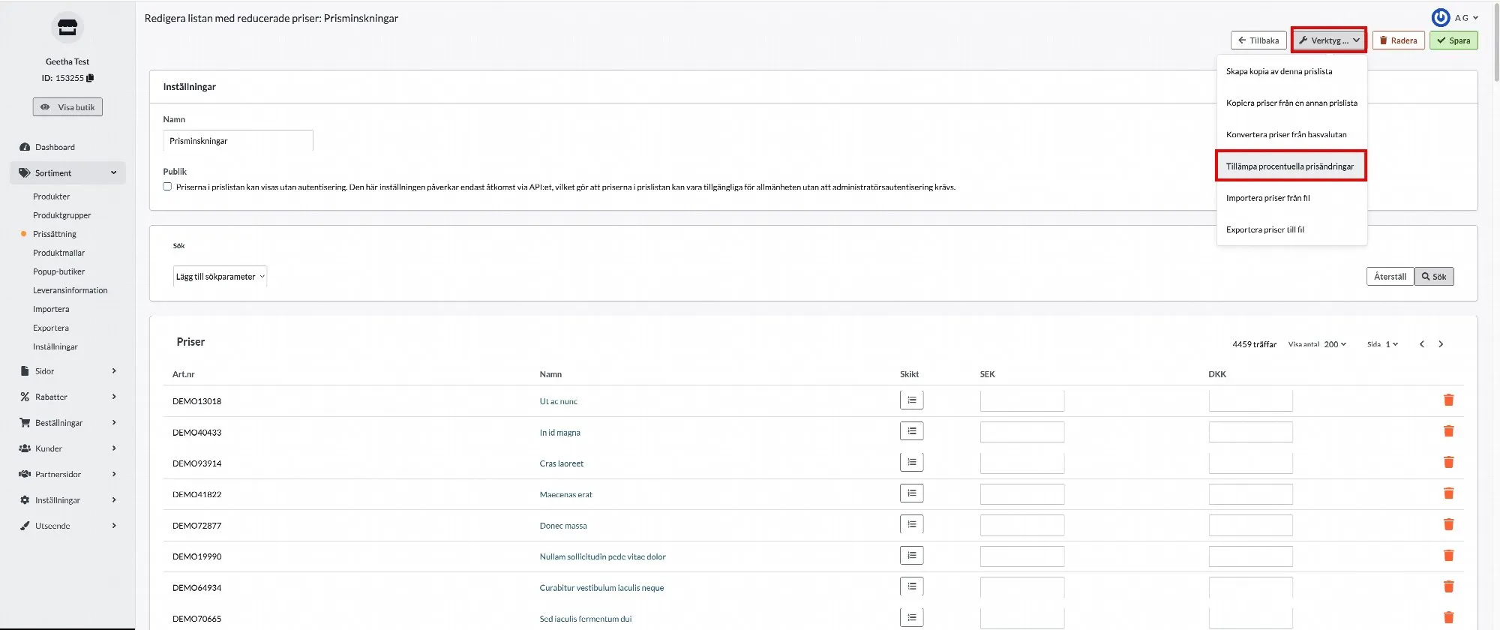Choose Skapa kopia av denna prislista
Screen dimensions: 1500x630
(1279, 72)
